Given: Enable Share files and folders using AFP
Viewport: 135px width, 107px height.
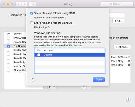Looking at the screenshot, I should click(32, 23).
